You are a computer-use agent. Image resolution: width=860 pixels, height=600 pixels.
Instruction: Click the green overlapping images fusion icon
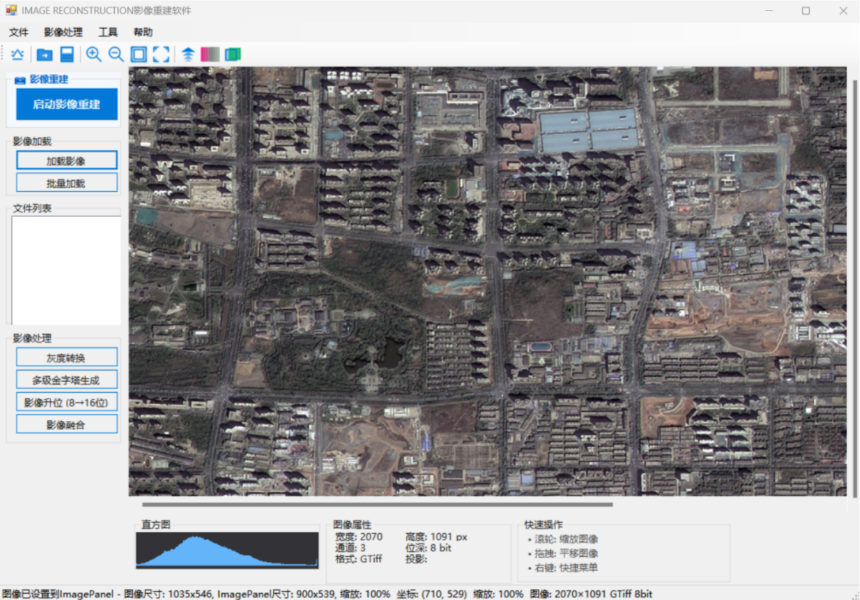233,55
